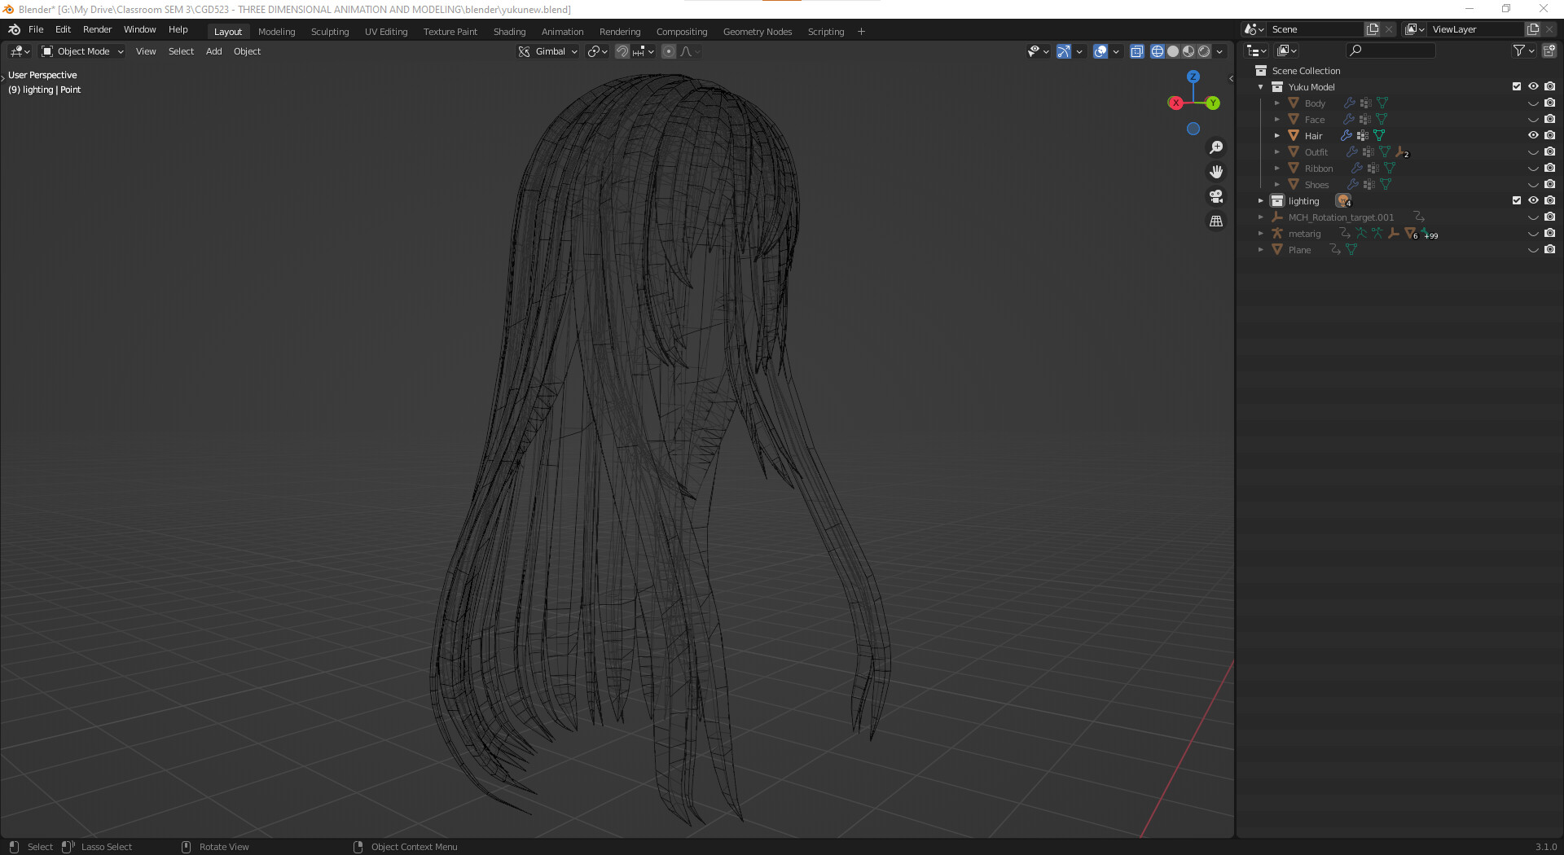Switch viewport shading to Solid mode
1564x855 pixels.
point(1173,51)
